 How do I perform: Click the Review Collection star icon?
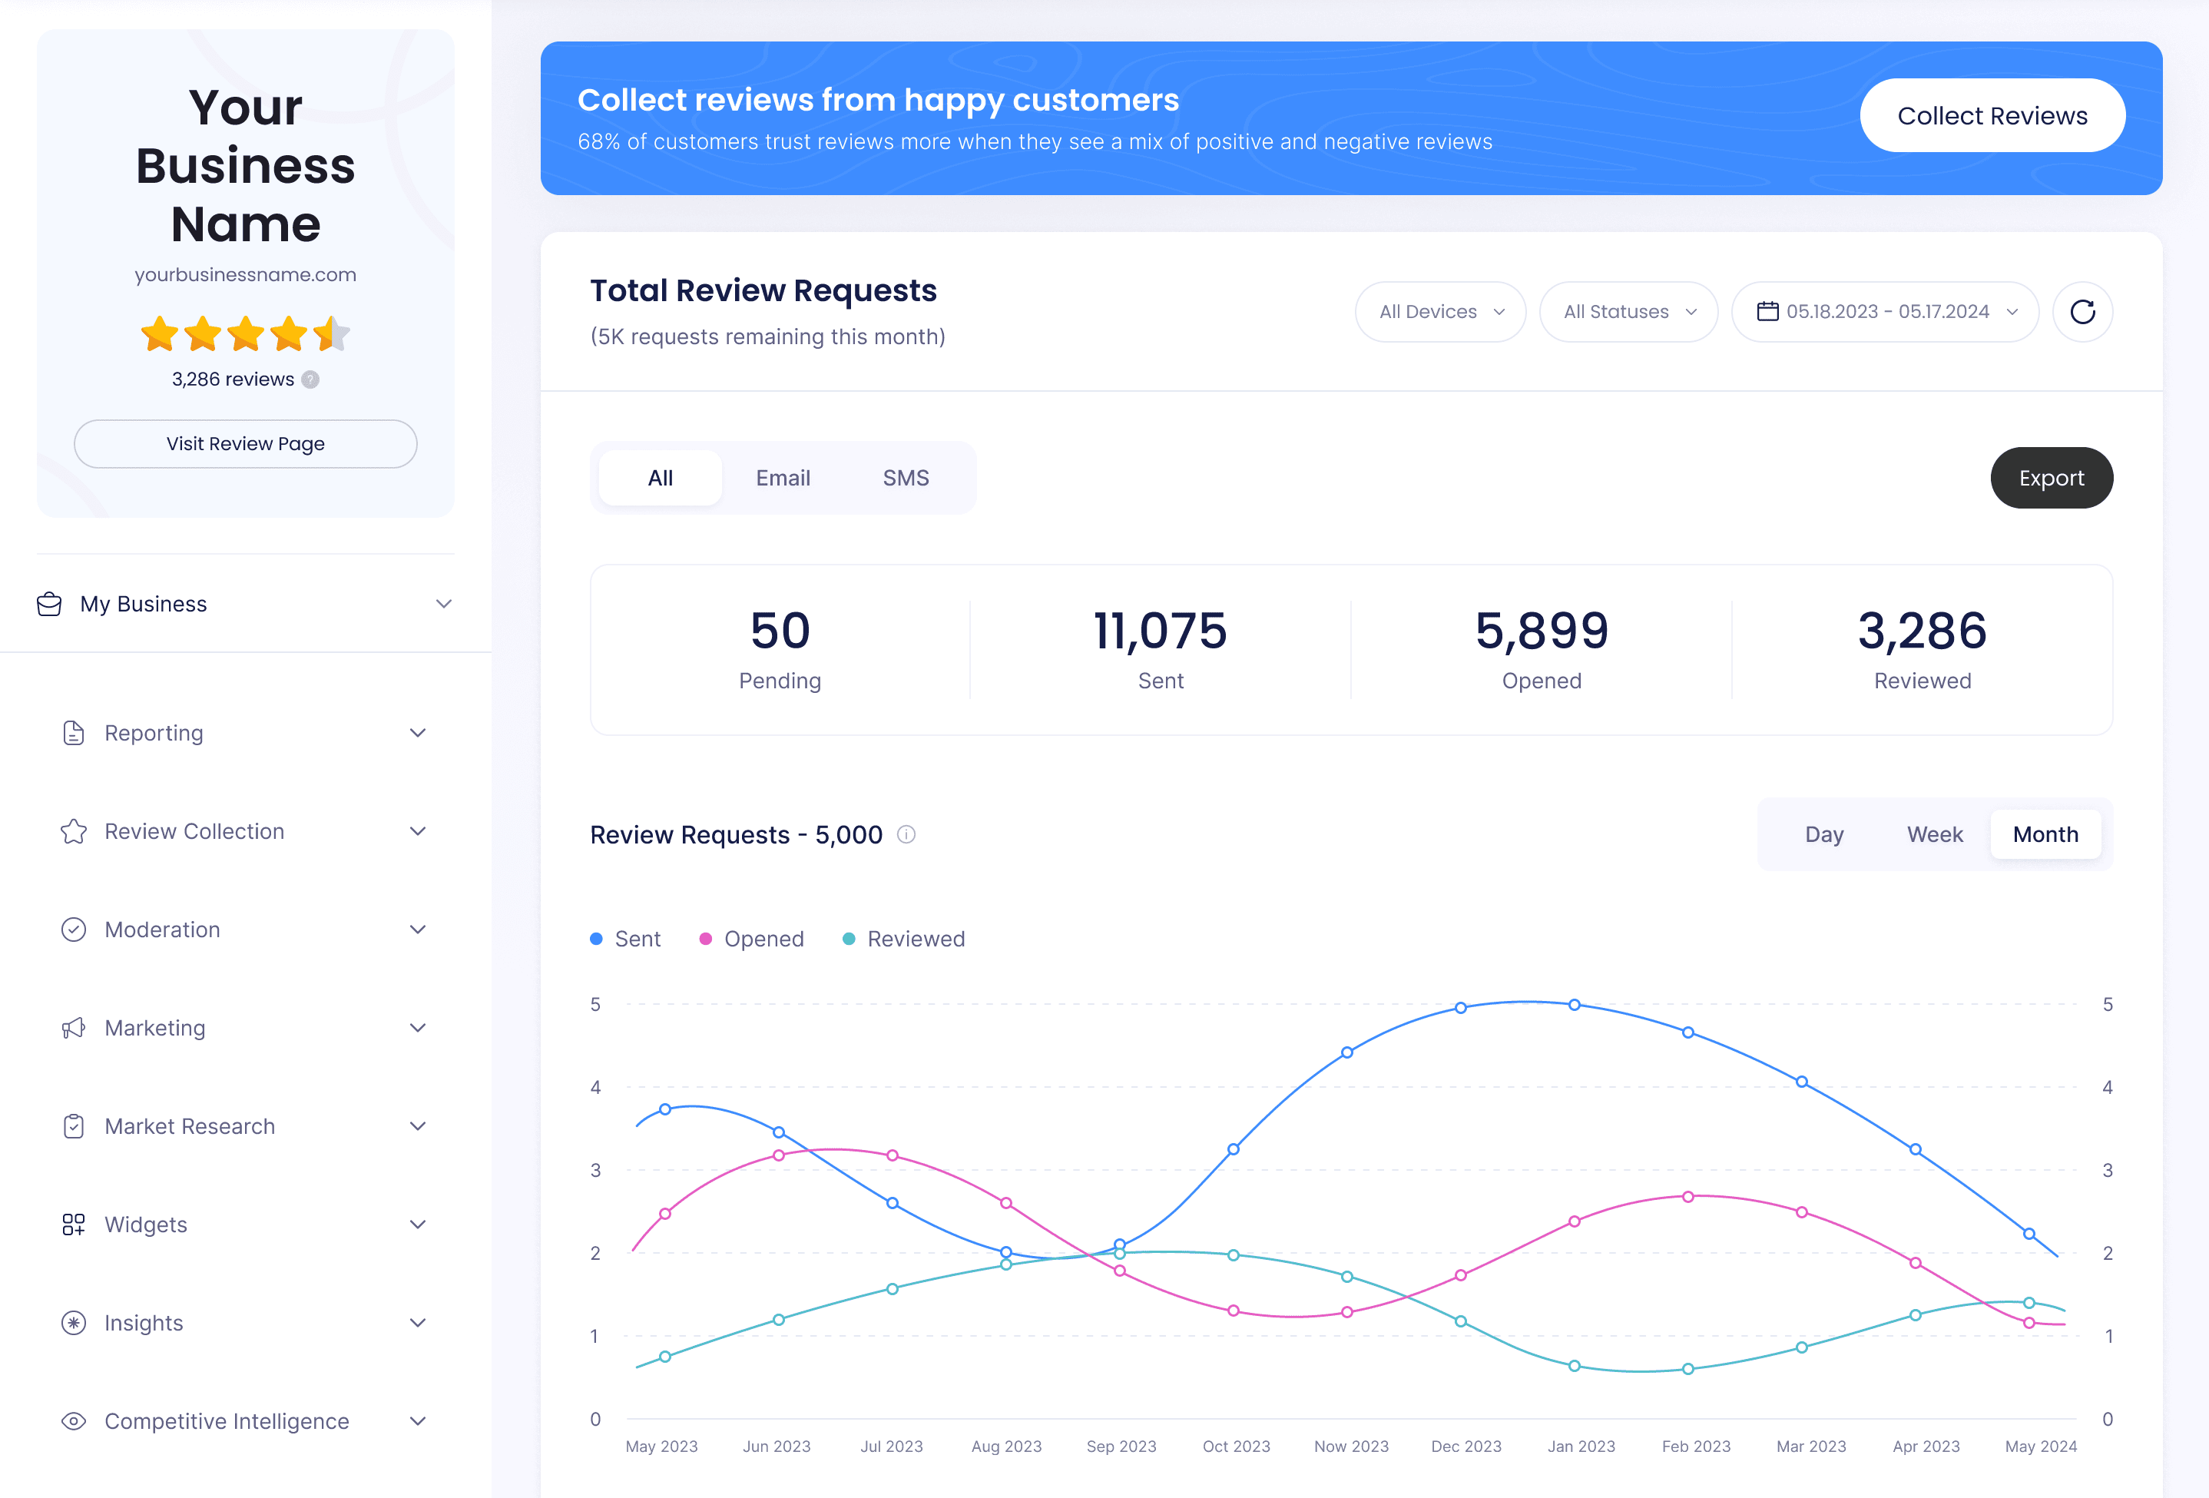(x=73, y=832)
